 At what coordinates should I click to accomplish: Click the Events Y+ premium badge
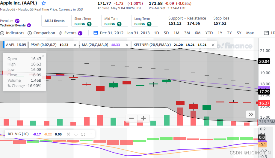(x=80, y=33)
